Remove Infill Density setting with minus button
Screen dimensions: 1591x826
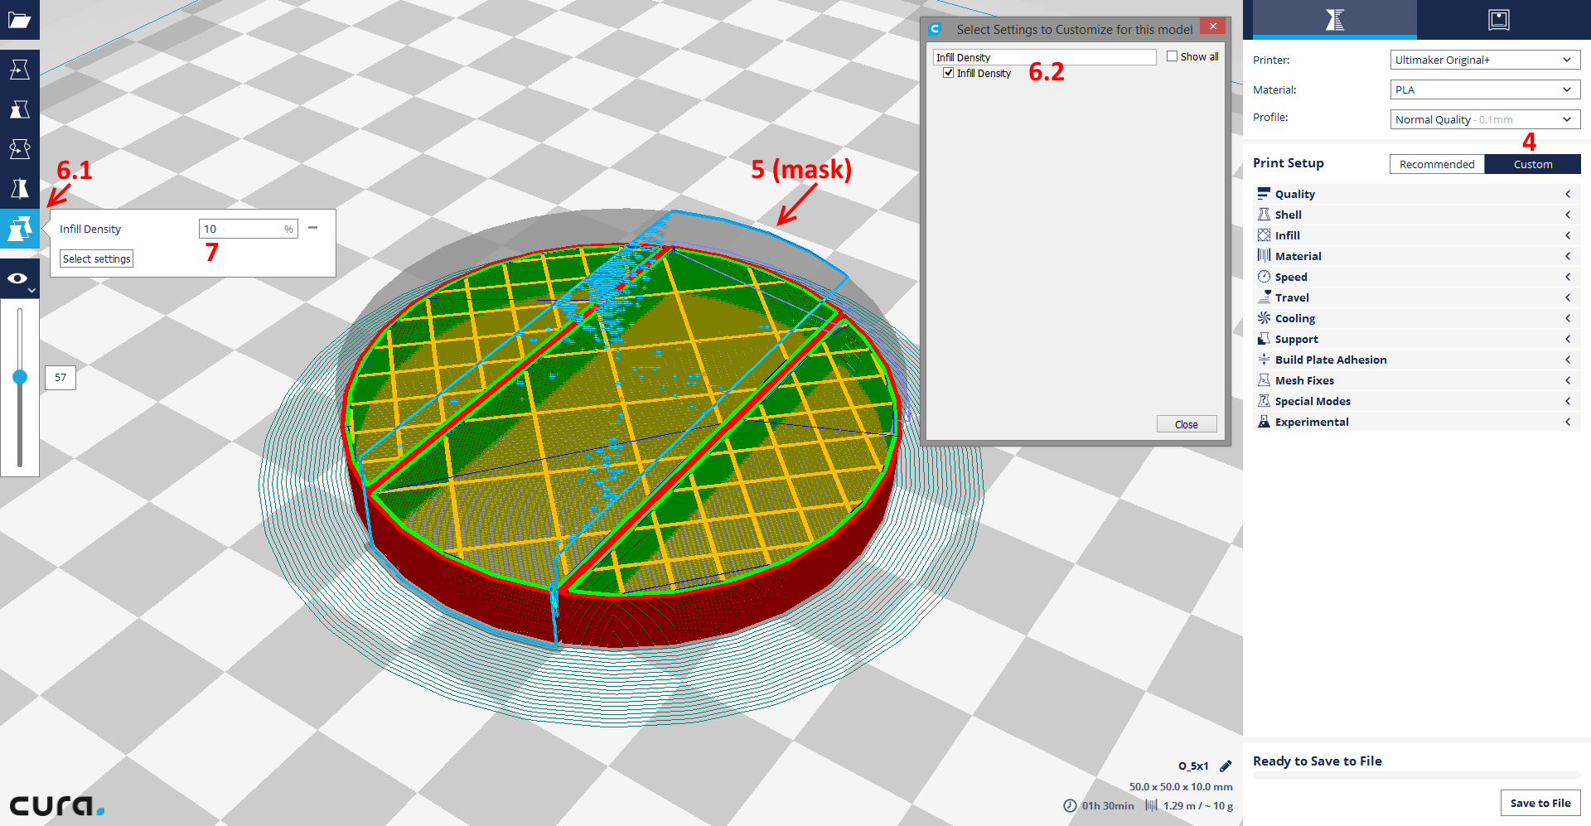[x=313, y=228]
